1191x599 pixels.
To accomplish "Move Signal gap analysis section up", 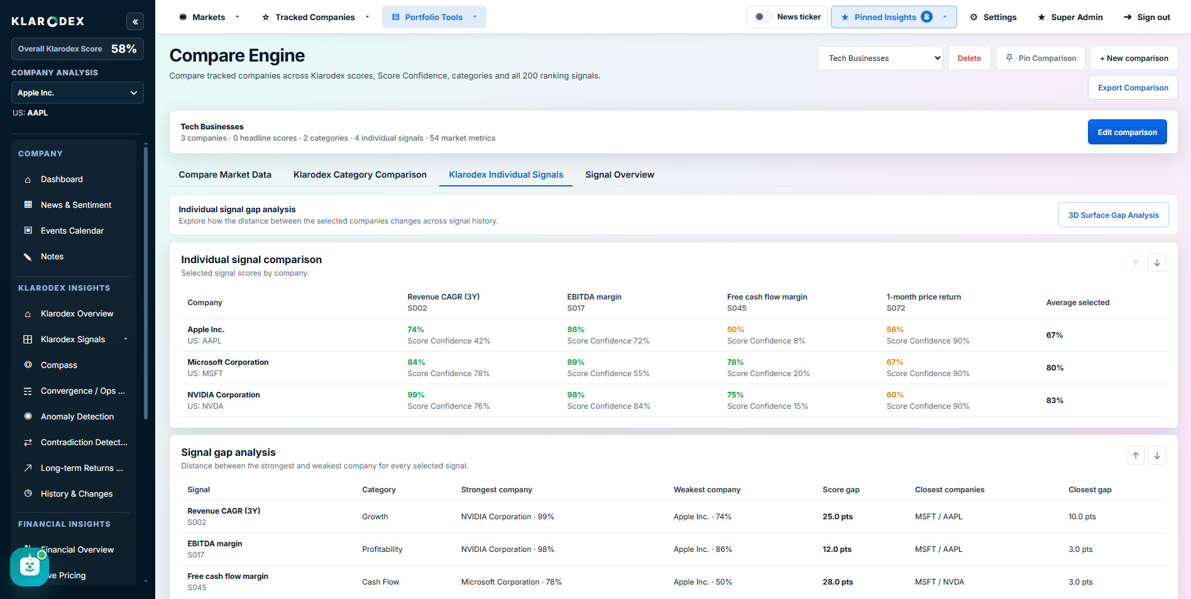I will [1136, 455].
